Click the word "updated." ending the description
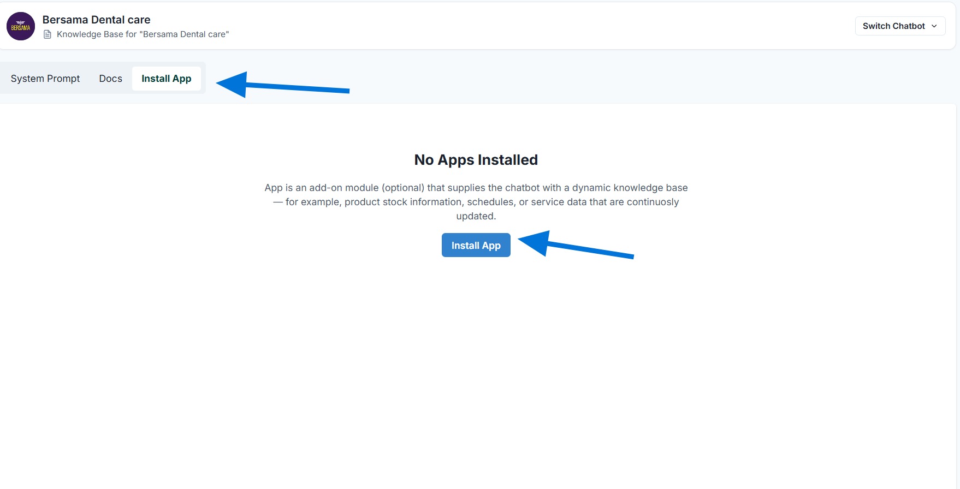Viewport: 960px width, 489px height. click(476, 216)
